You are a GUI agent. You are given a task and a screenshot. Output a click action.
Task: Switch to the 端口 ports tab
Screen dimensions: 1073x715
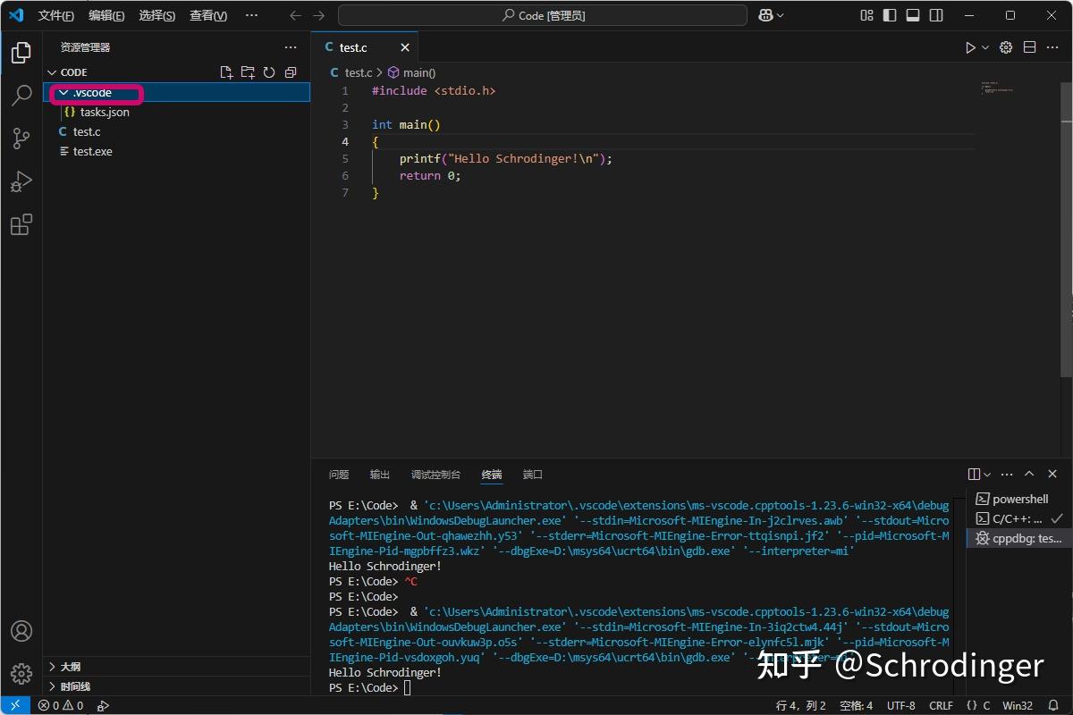[x=533, y=475]
